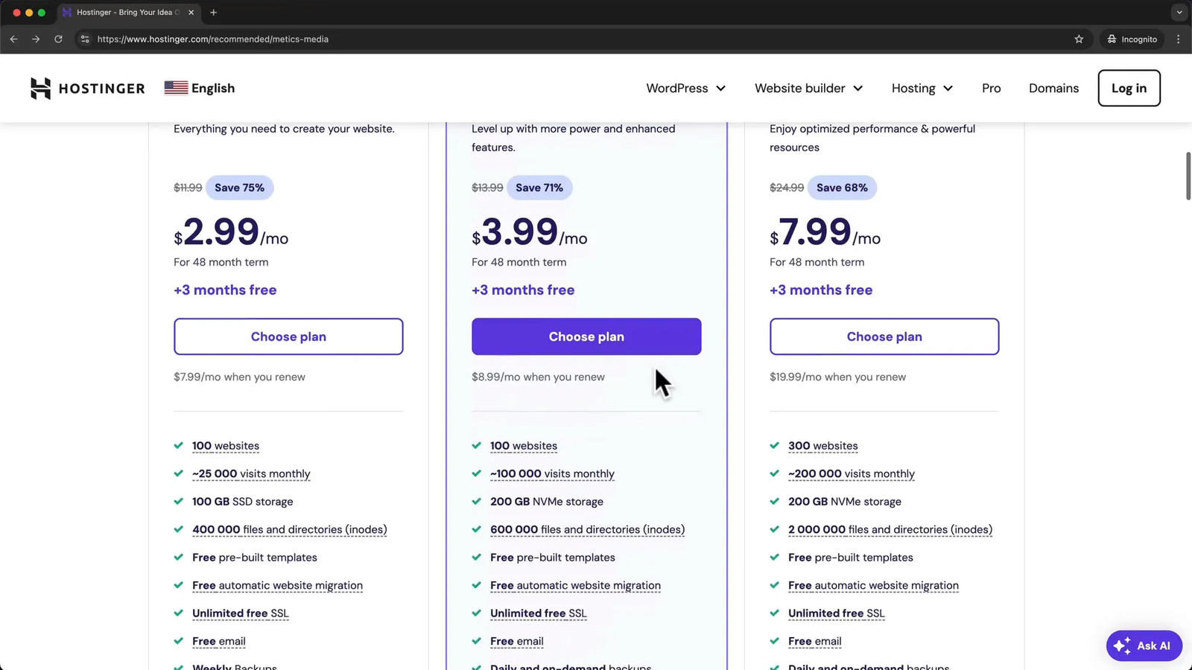This screenshot has width=1192, height=670.
Task: Click '600 000 files and directories' feature
Action: [x=587, y=529]
